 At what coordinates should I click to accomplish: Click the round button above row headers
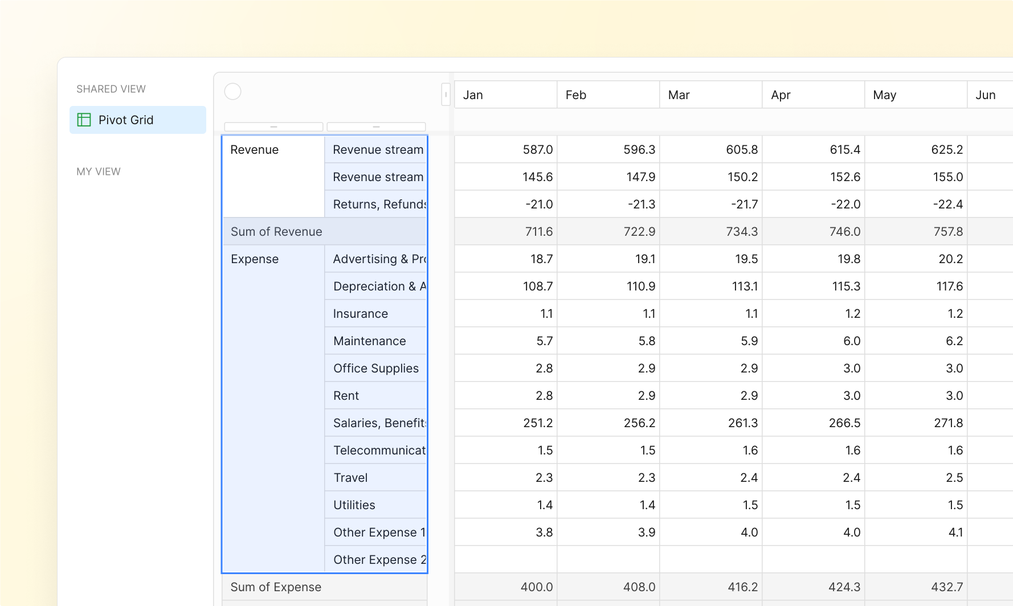[x=232, y=91]
